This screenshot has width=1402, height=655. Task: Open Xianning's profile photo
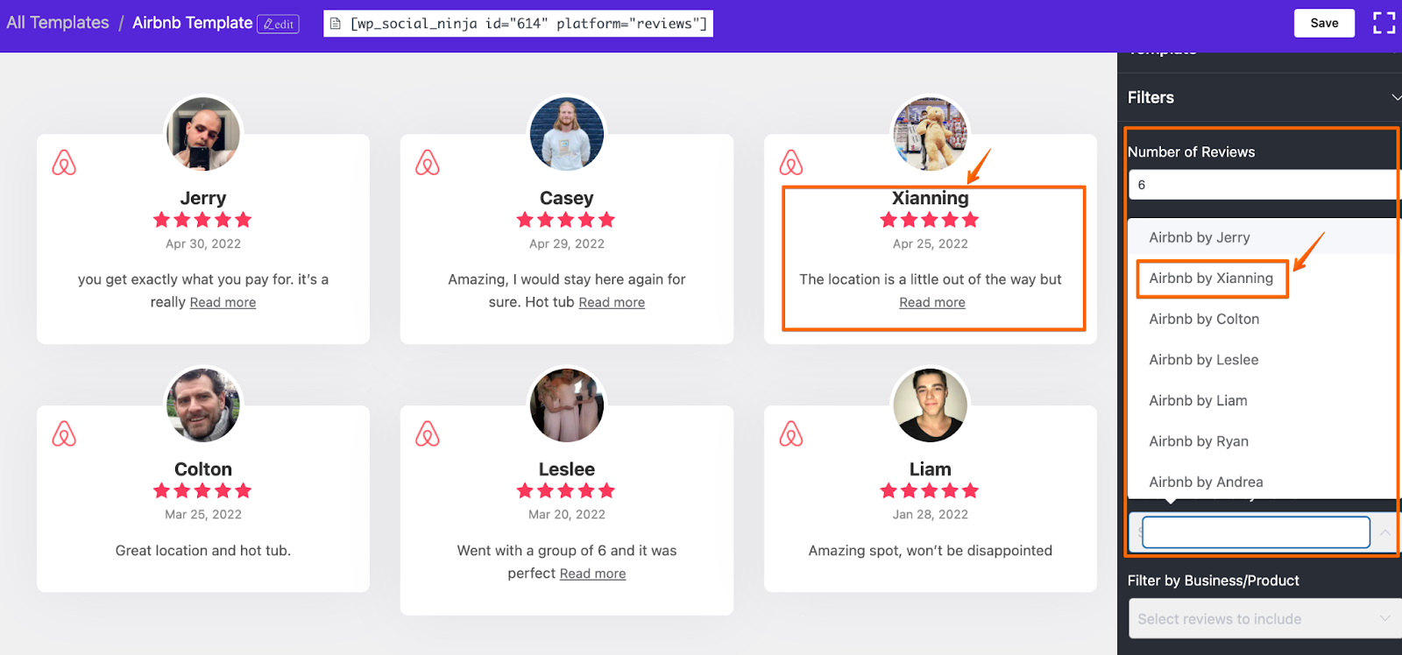click(x=931, y=133)
